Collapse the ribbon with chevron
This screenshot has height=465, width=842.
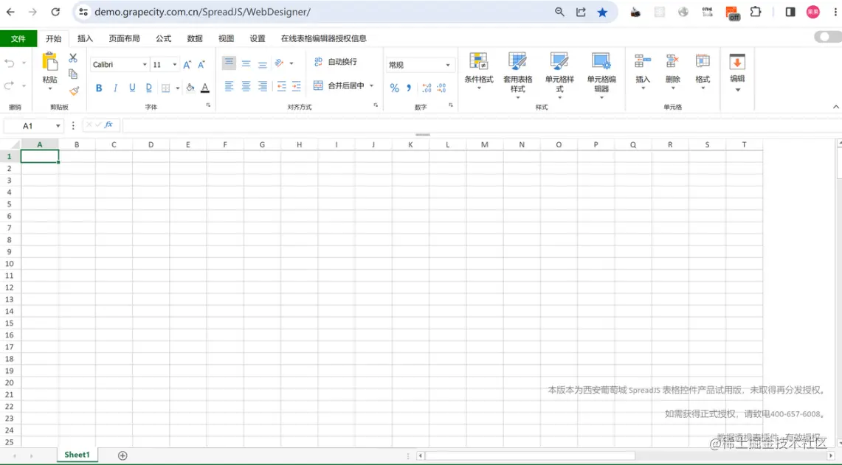click(835, 107)
